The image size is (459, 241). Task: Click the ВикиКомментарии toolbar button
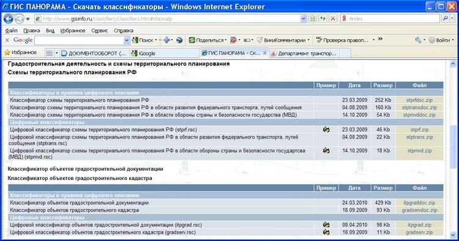click(x=282, y=40)
